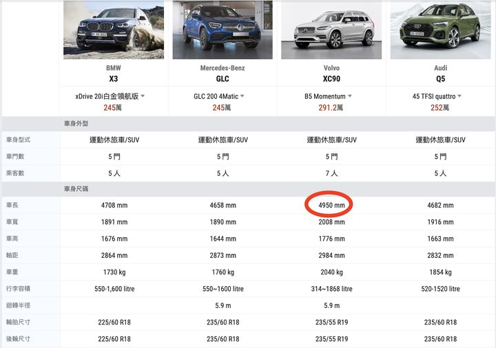Click the BMW brand label
Image resolution: width=496 pixels, height=348 pixels.
coord(114,68)
